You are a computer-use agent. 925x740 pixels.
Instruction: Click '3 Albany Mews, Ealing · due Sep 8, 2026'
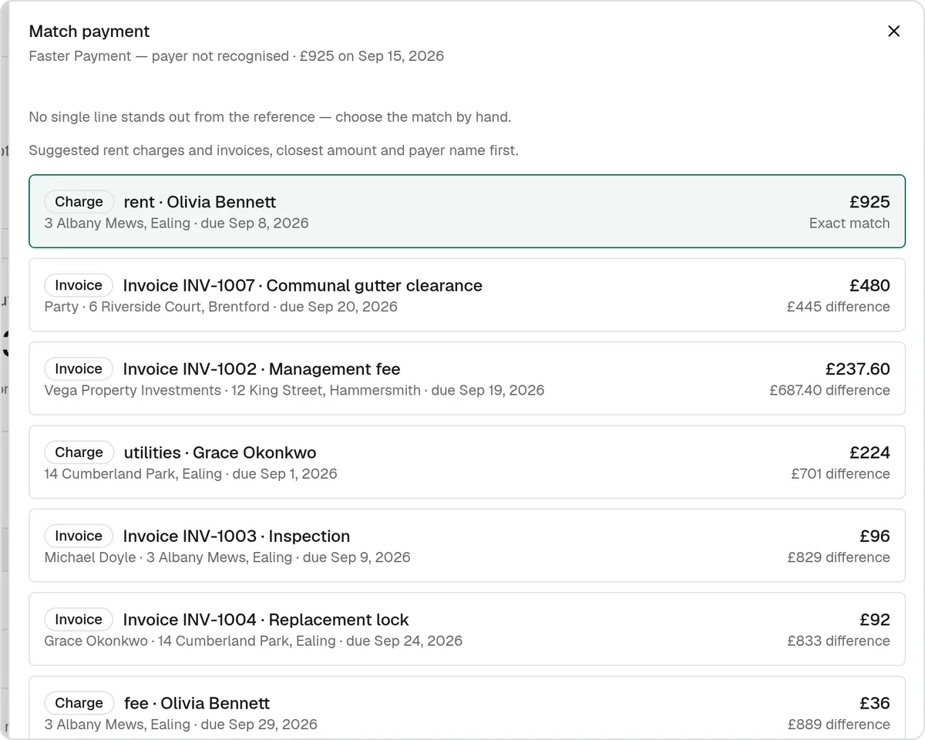[x=177, y=224]
